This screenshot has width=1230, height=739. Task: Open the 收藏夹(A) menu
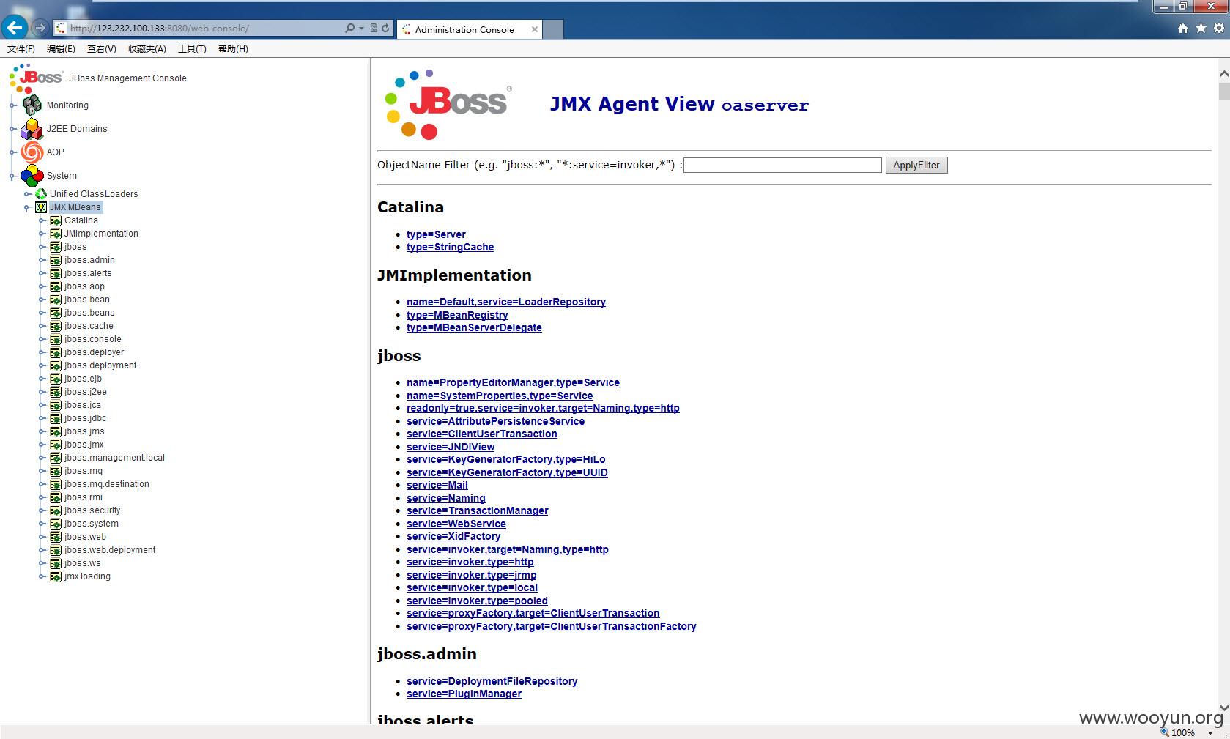coord(147,49)
